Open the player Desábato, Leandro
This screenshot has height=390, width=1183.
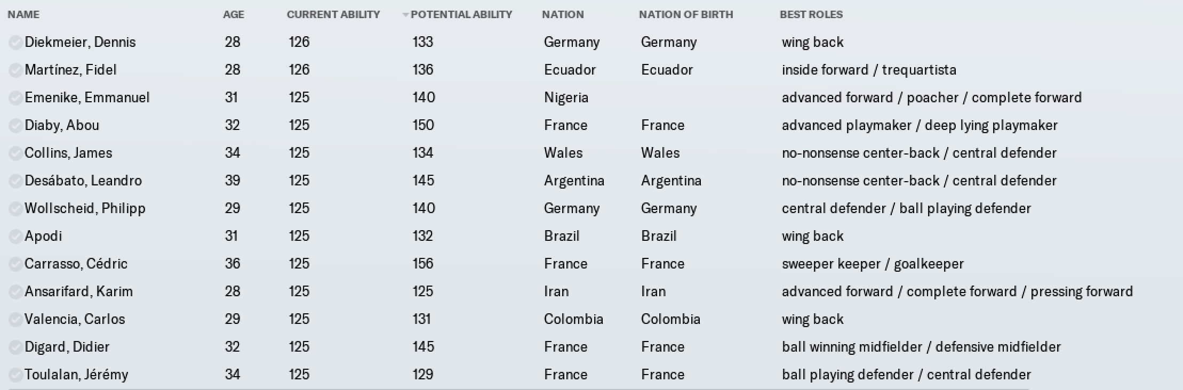(x=83, y=181)
